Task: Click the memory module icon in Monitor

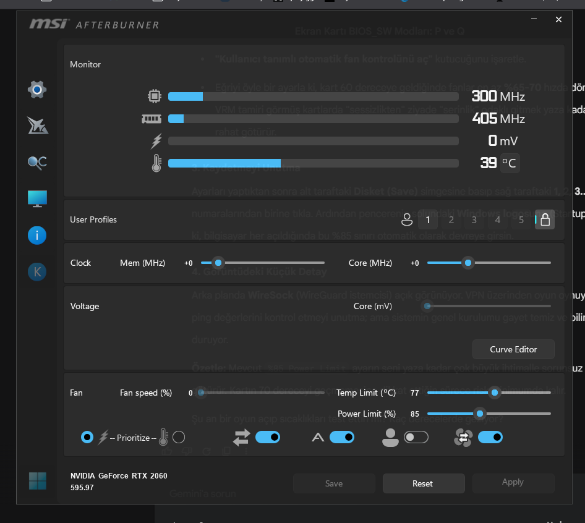Action: click(x=152, y=119)
